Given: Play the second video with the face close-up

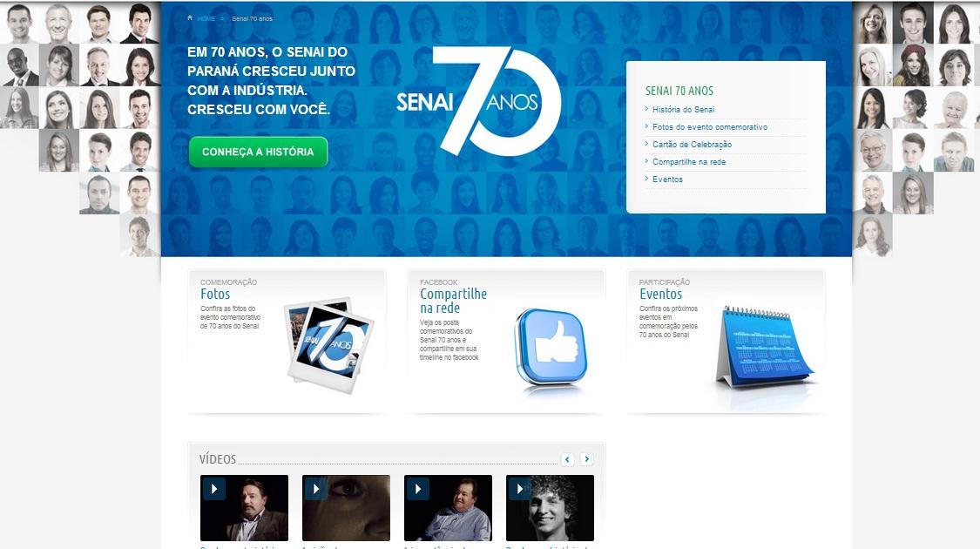Looking at the screenshot, I should (346, 508).
